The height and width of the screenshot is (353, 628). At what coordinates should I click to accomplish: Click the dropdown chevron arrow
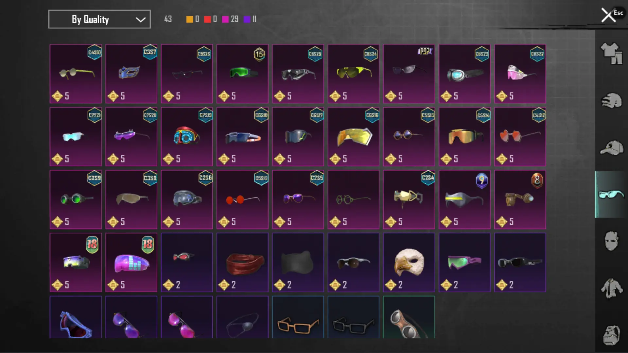coord(140,20)
